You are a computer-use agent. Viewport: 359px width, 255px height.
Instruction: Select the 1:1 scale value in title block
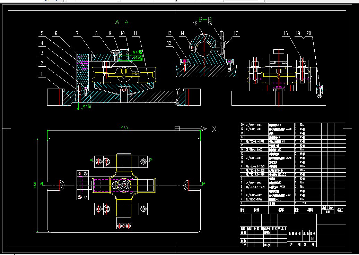point(313,239)
